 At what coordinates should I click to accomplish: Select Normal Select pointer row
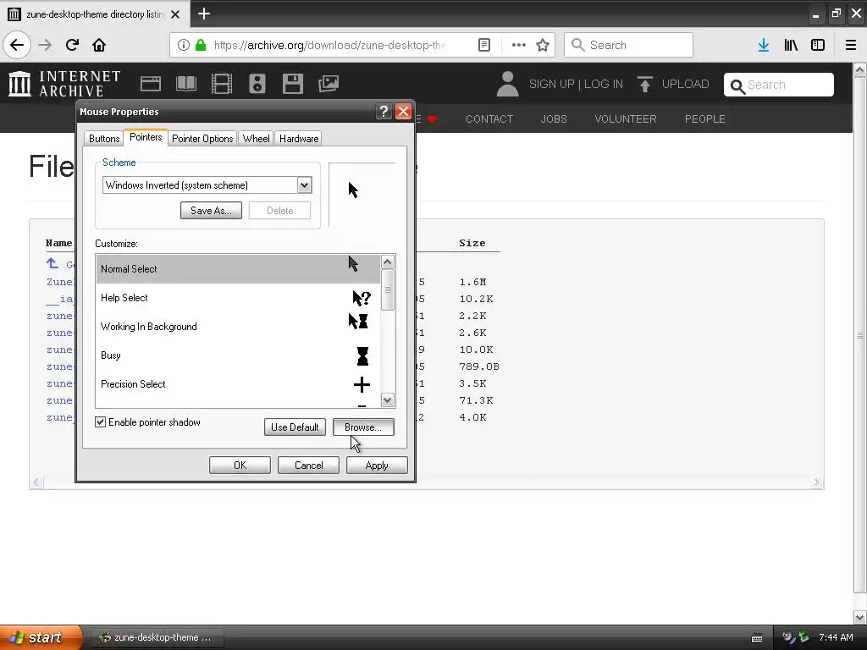pyautogui.click(x=238, y=269)
